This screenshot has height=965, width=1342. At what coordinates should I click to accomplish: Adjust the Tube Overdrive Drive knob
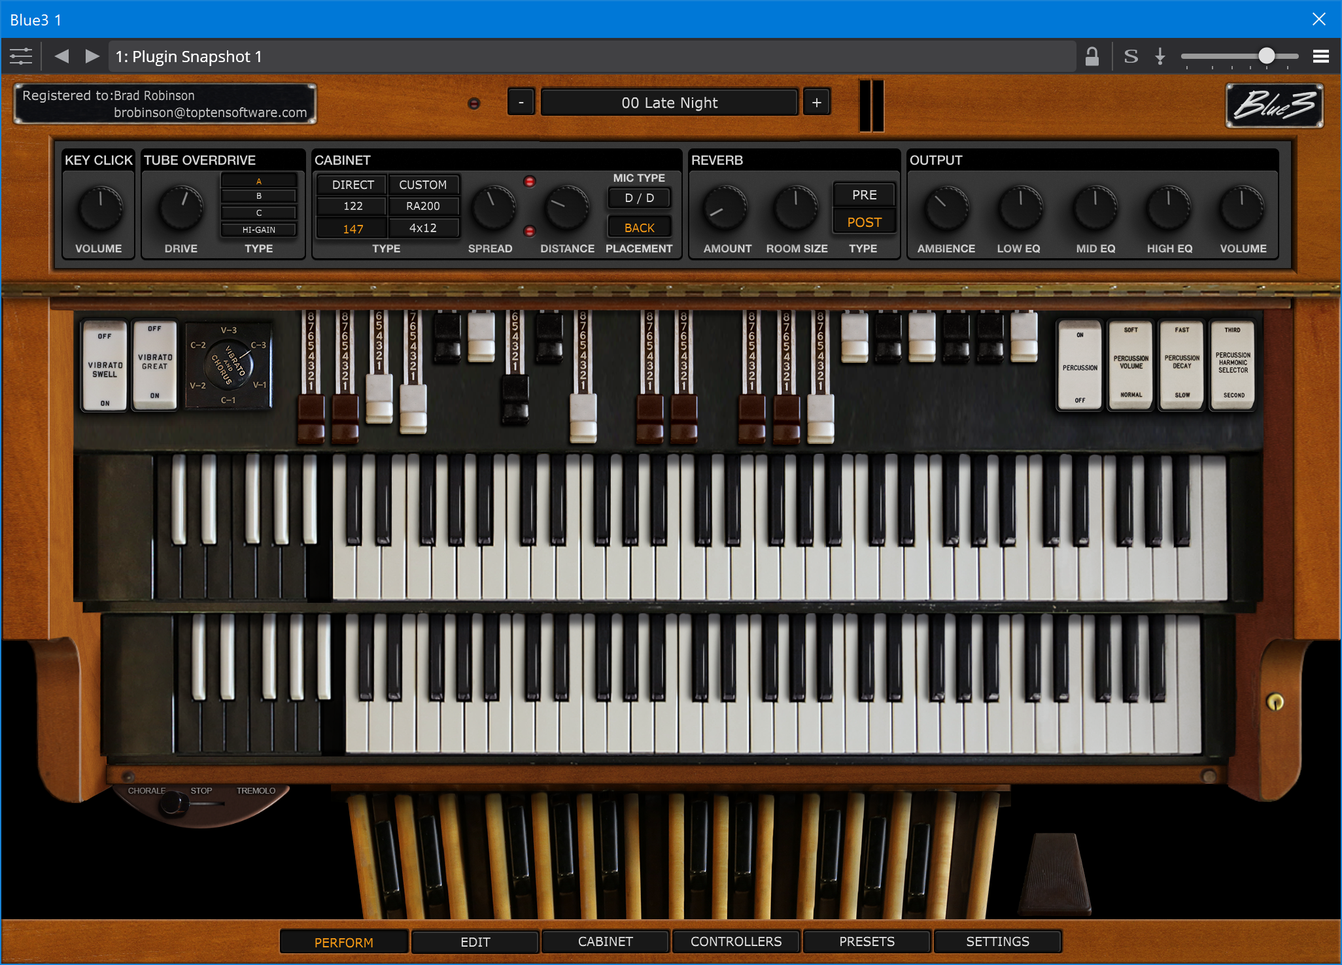181,209
